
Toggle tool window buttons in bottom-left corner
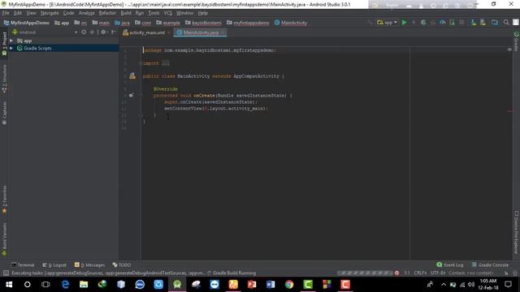point(6,273)
